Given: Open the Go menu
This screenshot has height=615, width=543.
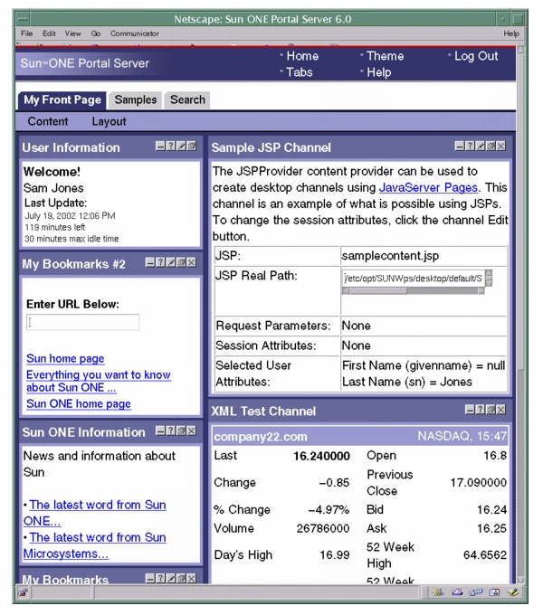Looking at the screenshot, I should [96, 33].
